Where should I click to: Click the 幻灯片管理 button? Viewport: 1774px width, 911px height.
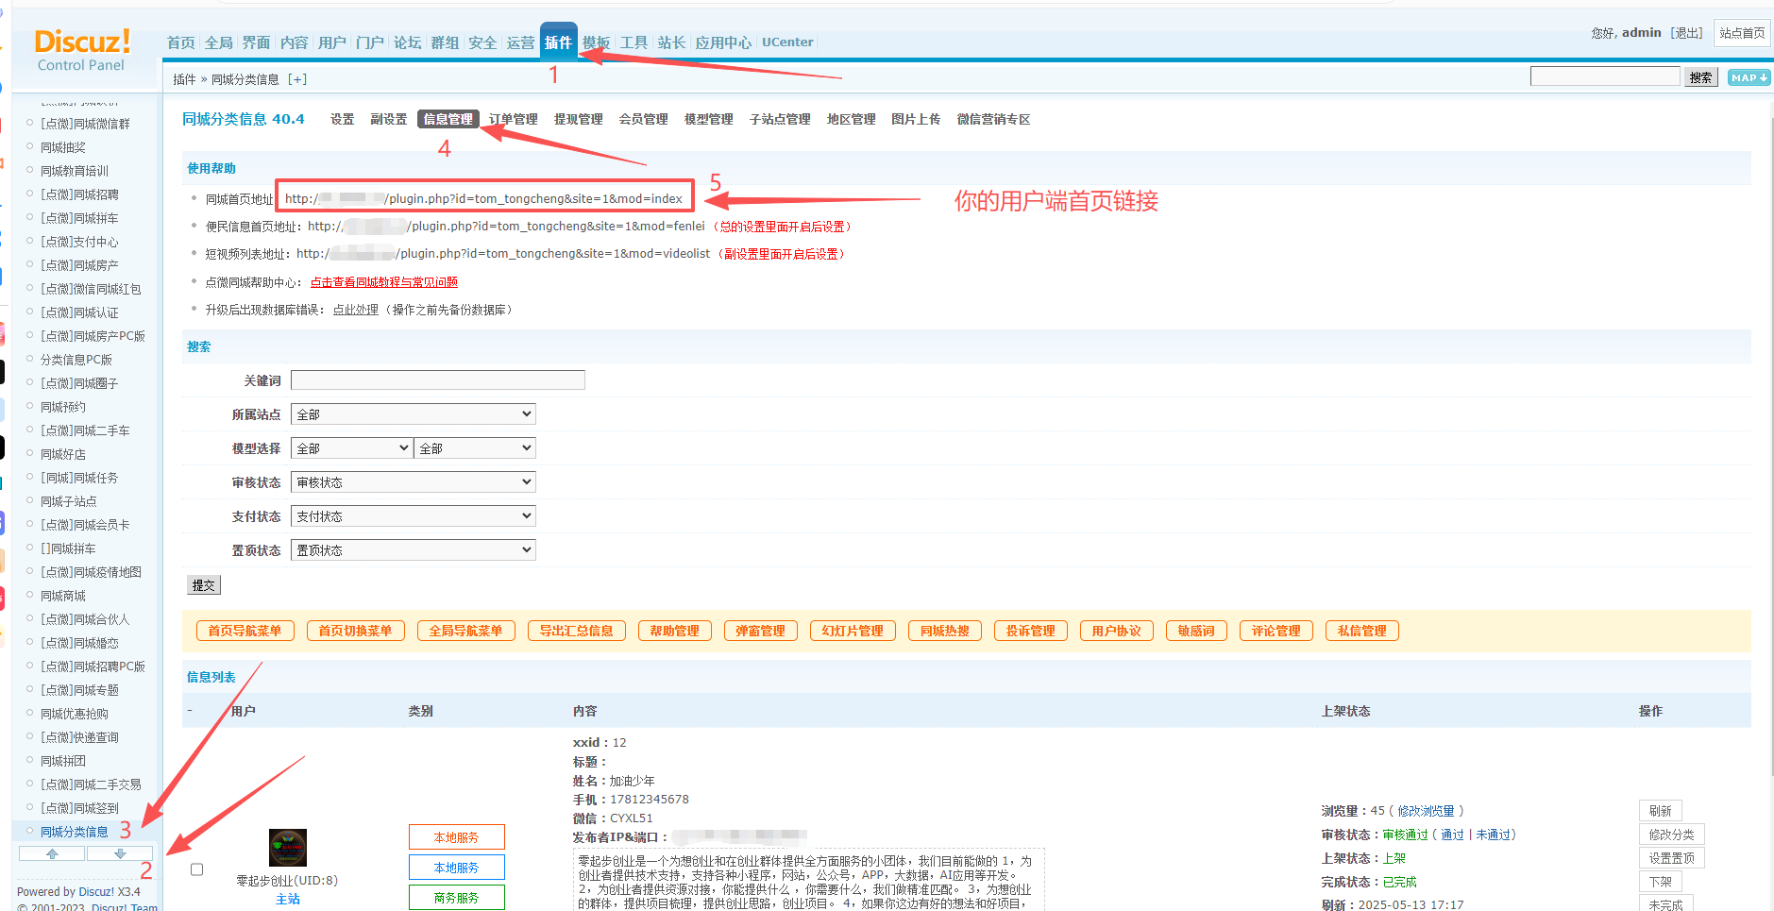[x=852, y=631]
